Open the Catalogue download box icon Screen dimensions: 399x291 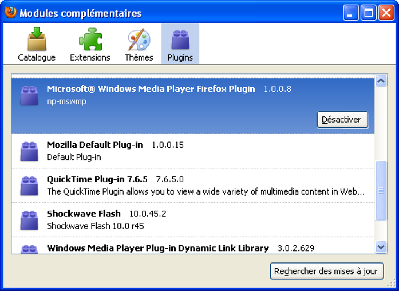click(x=37, y=39)
